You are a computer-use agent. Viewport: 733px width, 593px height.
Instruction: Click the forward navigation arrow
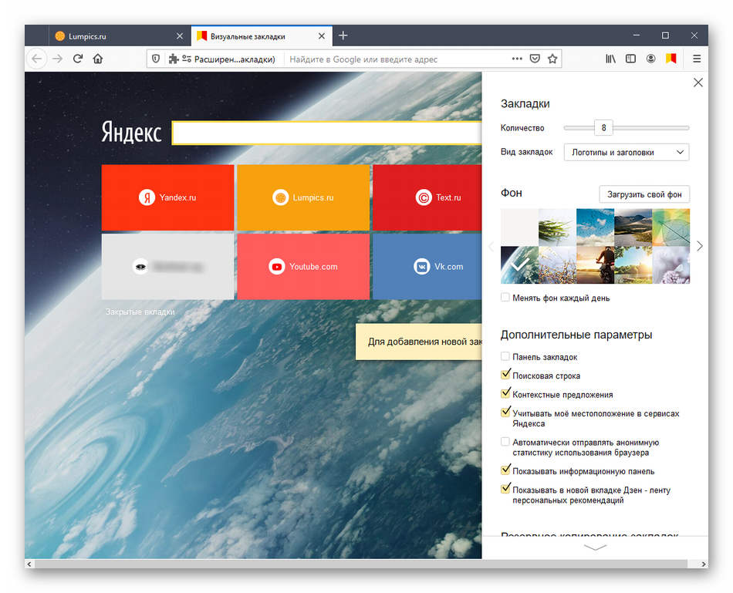point(57,59)
